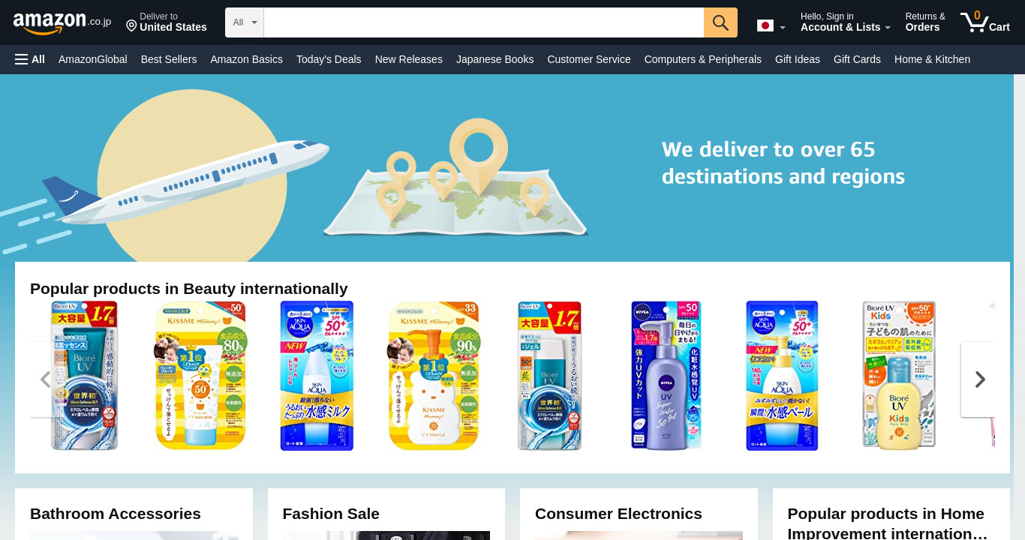Viewport: 1025px width, 540px height.
Task: Go back with left carousel chevron
Action: coord(45,379)
